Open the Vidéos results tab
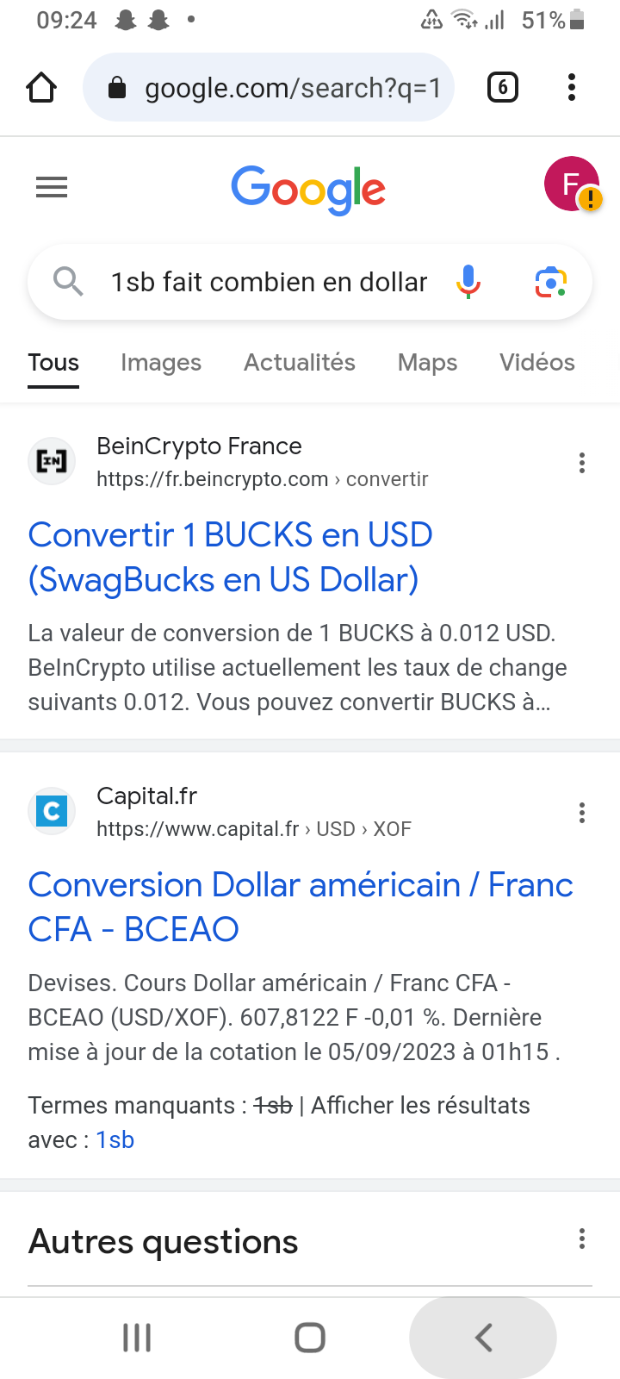The image size is (620, 1379). [x=537, y=363]
